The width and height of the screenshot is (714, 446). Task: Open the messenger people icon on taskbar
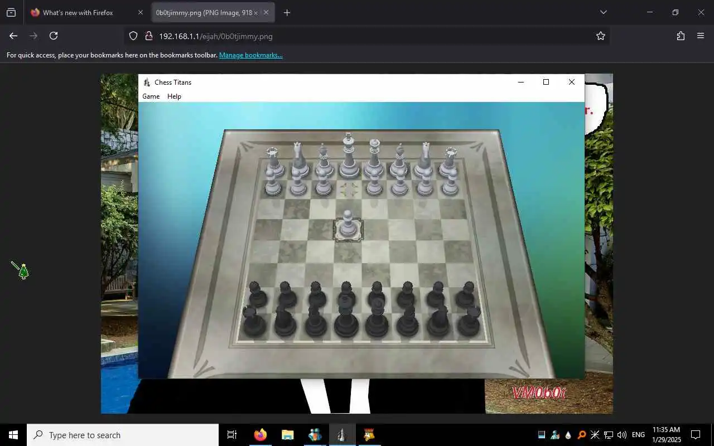click(x=315, y=435)
